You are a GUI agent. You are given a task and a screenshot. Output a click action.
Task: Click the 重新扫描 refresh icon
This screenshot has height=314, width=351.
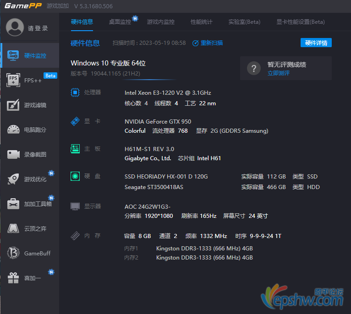coord(195,43)
